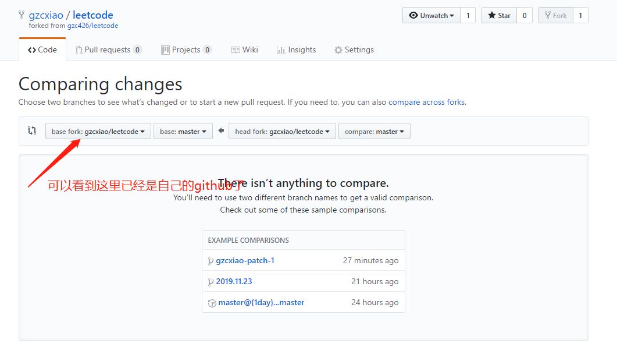Viewport: 617px width, 343px height.
Task: Click the gzcxiao owner link
Action: [46, 15]
